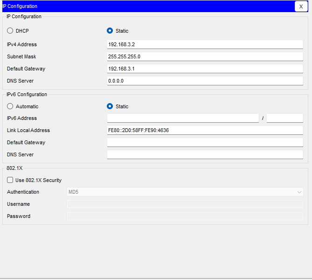Click the empty IPv6 DNS Server field
This screenshot has height=280, width=312.
point(205,154)
